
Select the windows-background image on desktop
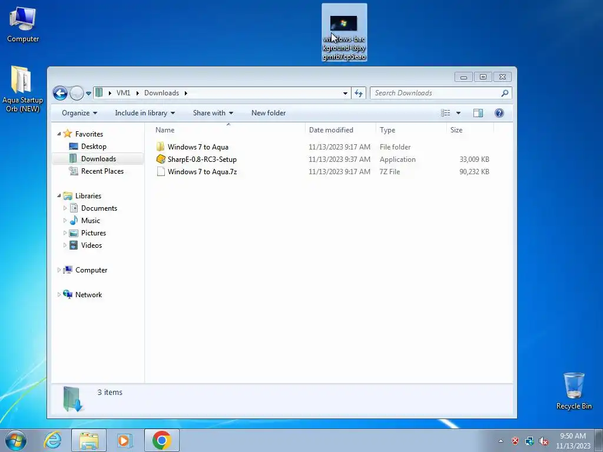coord(344,33)
